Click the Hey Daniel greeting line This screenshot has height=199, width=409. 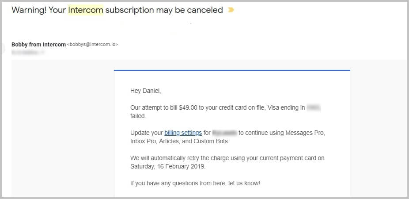tap(146, 91)
